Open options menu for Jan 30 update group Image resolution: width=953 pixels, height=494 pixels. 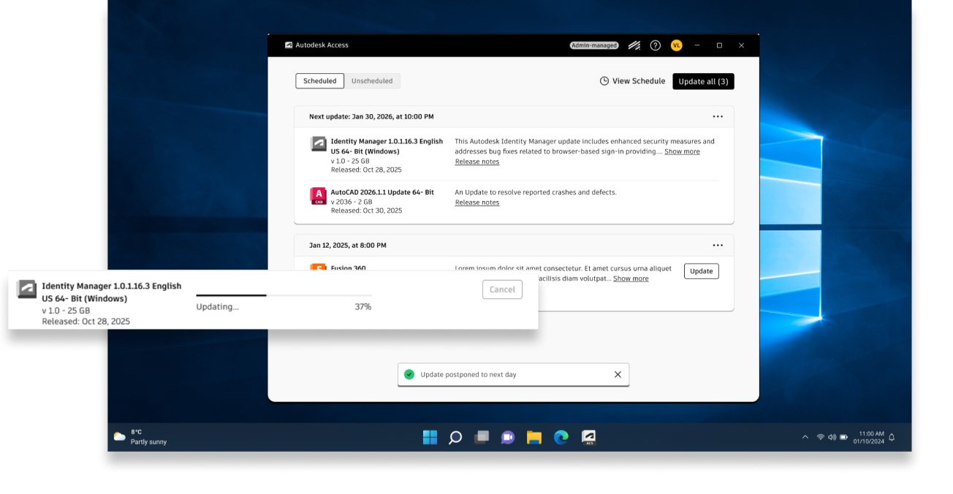718,117
